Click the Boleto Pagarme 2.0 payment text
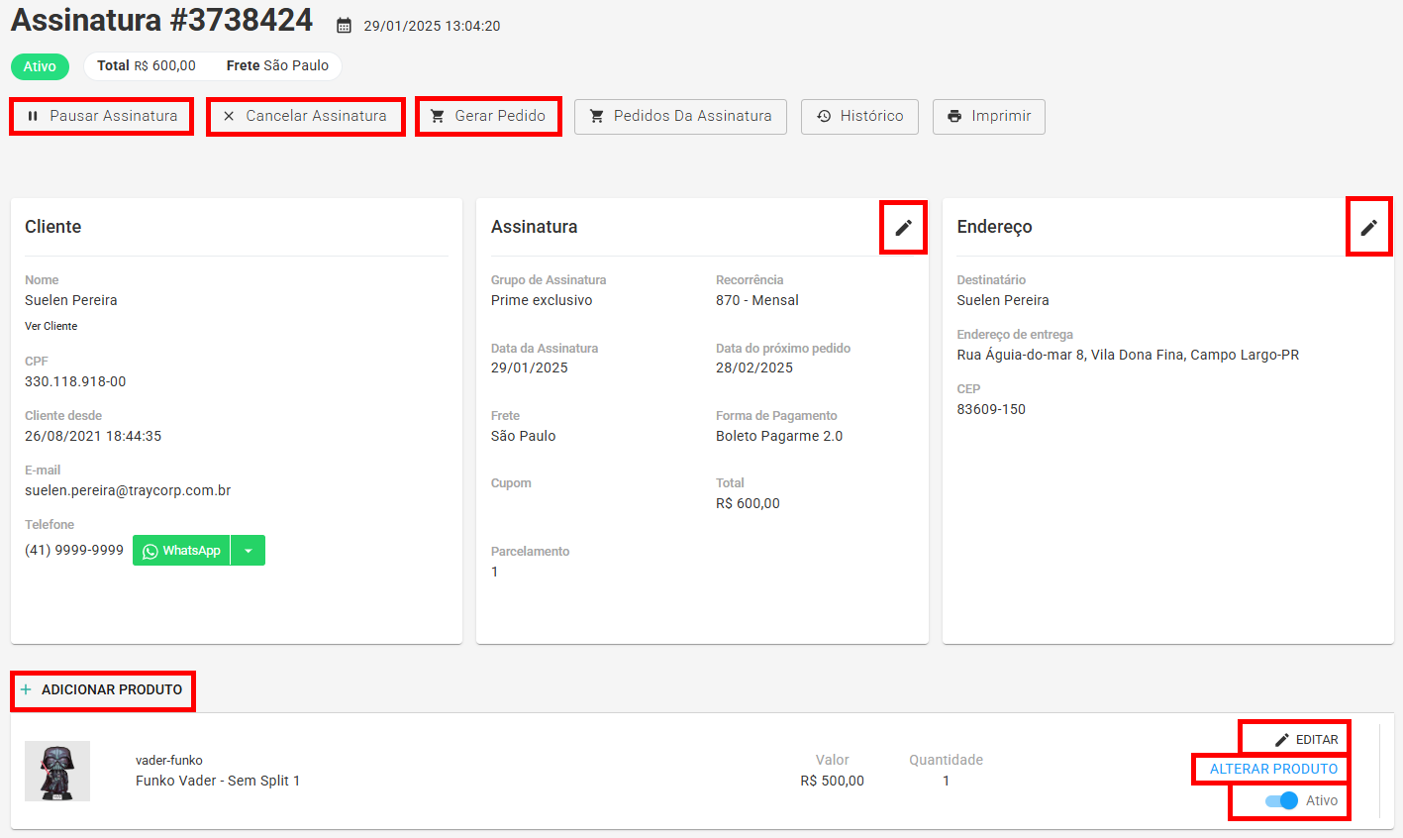Viewport: 1403px width, 838px height. click(779, 436)
